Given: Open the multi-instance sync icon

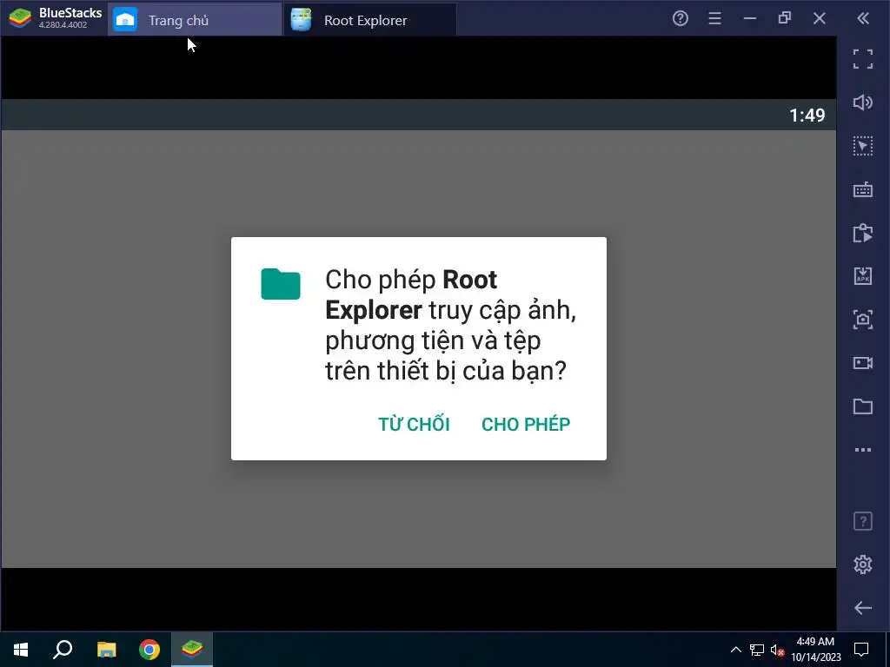Looking at the screenshot, I should tap(863, 233).
